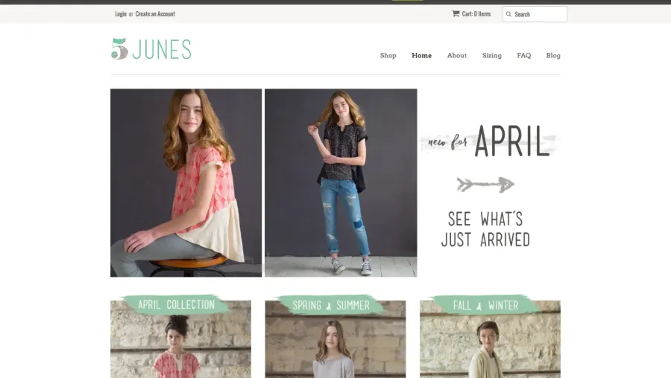Open the About page
The image size is (671, 378).
point(457,56)
